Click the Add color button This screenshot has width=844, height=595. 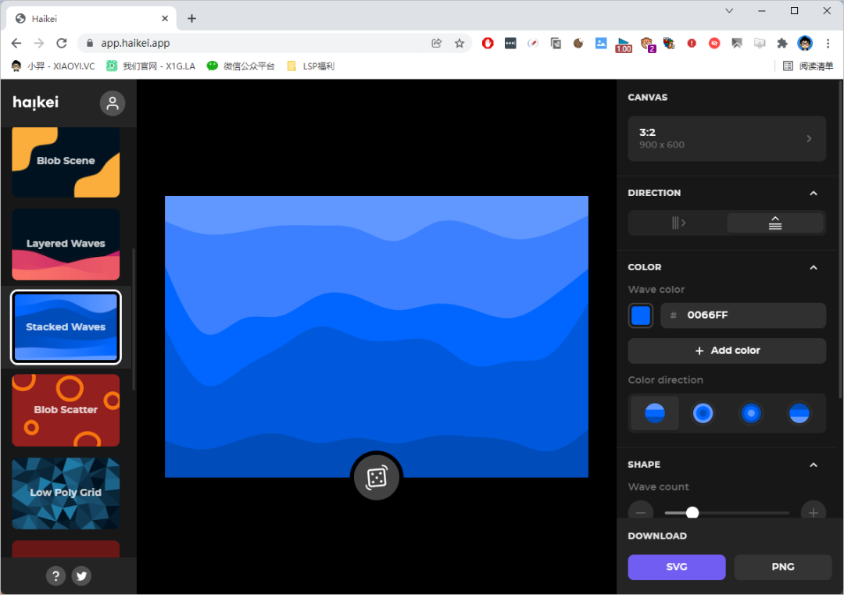click(727, 351)
